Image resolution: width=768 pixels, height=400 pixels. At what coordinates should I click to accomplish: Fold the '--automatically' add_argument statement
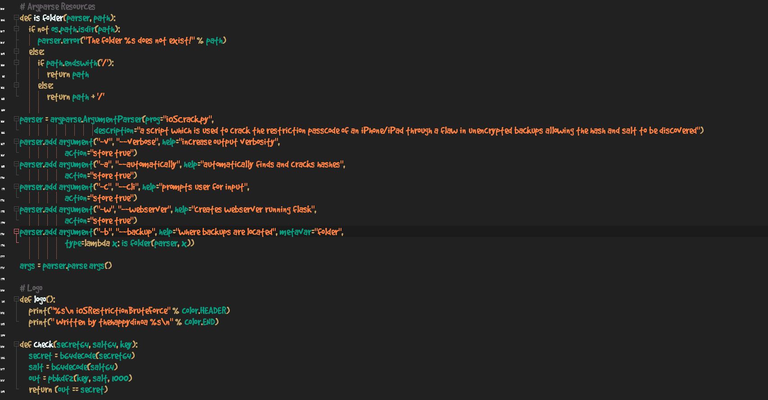pyautogui.click(x=16, y=164)
